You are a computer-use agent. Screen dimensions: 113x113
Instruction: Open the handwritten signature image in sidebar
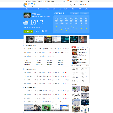(76, 95)
